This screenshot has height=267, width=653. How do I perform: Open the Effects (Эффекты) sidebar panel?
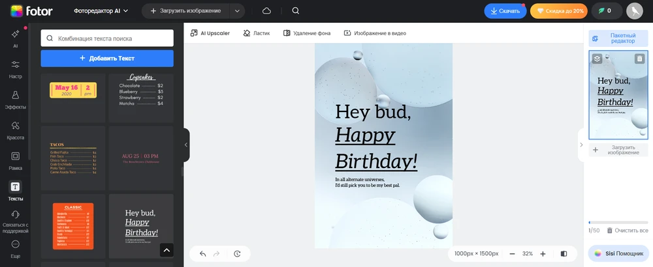pos(15,100)
